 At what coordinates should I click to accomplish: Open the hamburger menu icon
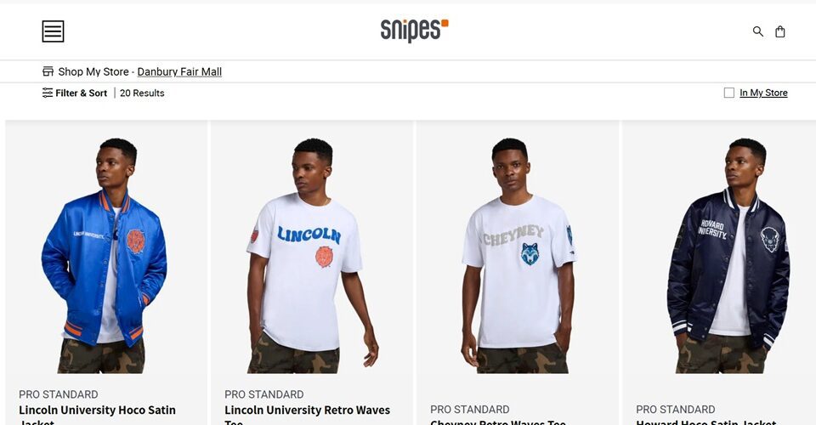coord(53,31)
